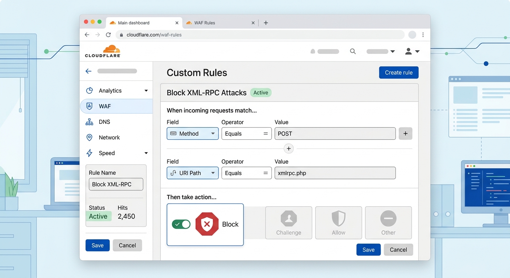Close the Main dashboard tab
The width and height of the screenshot is (510, 278).
tap(177, 23)
